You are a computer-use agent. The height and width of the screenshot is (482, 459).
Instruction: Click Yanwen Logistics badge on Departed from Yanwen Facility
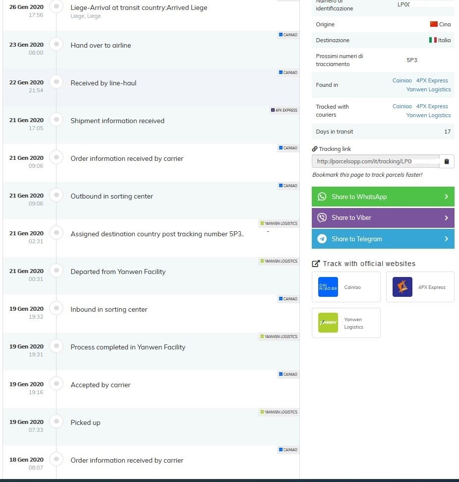pos(279,261)
